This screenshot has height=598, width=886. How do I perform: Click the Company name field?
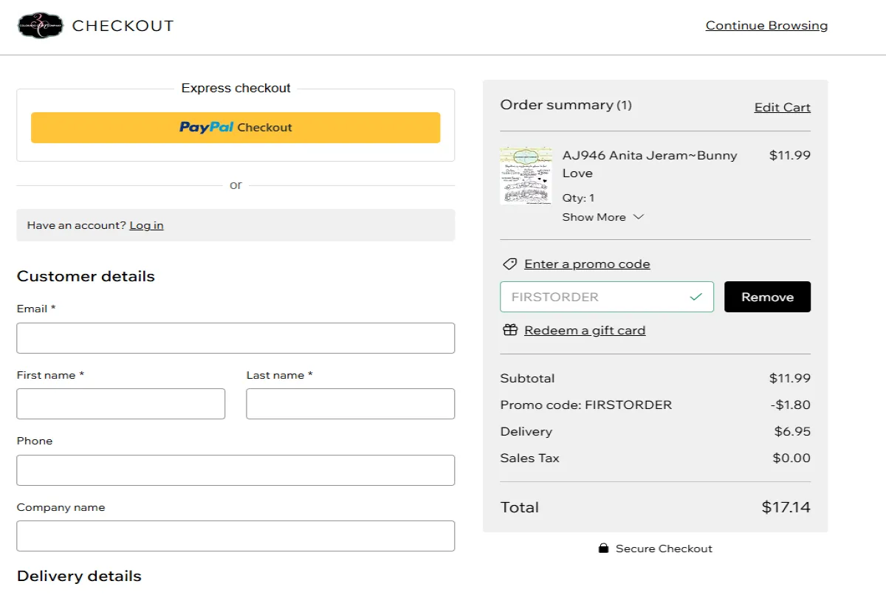pyautogui.click(x=236, y=536)
